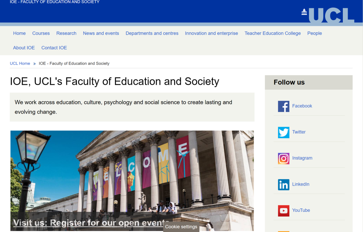Click the YouTube play icon

click(283, 210)
